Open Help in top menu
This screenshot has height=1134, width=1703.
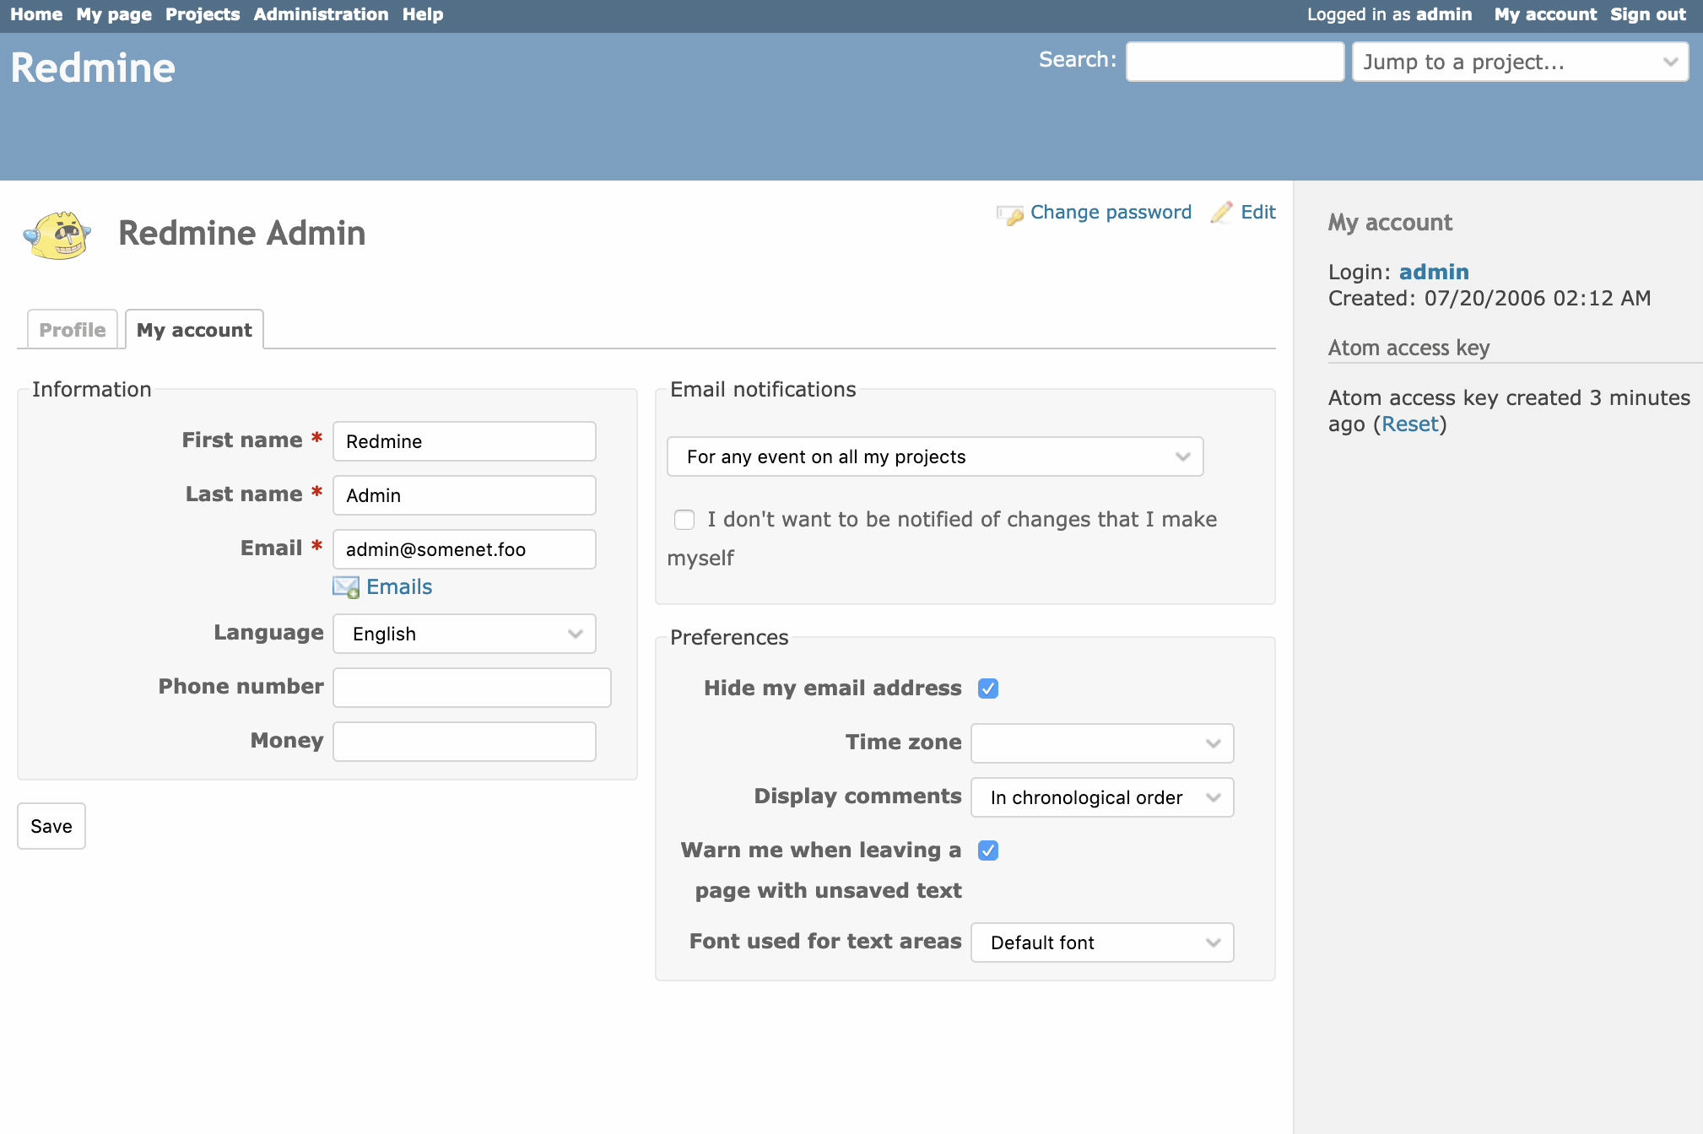[x=423, y=14]
